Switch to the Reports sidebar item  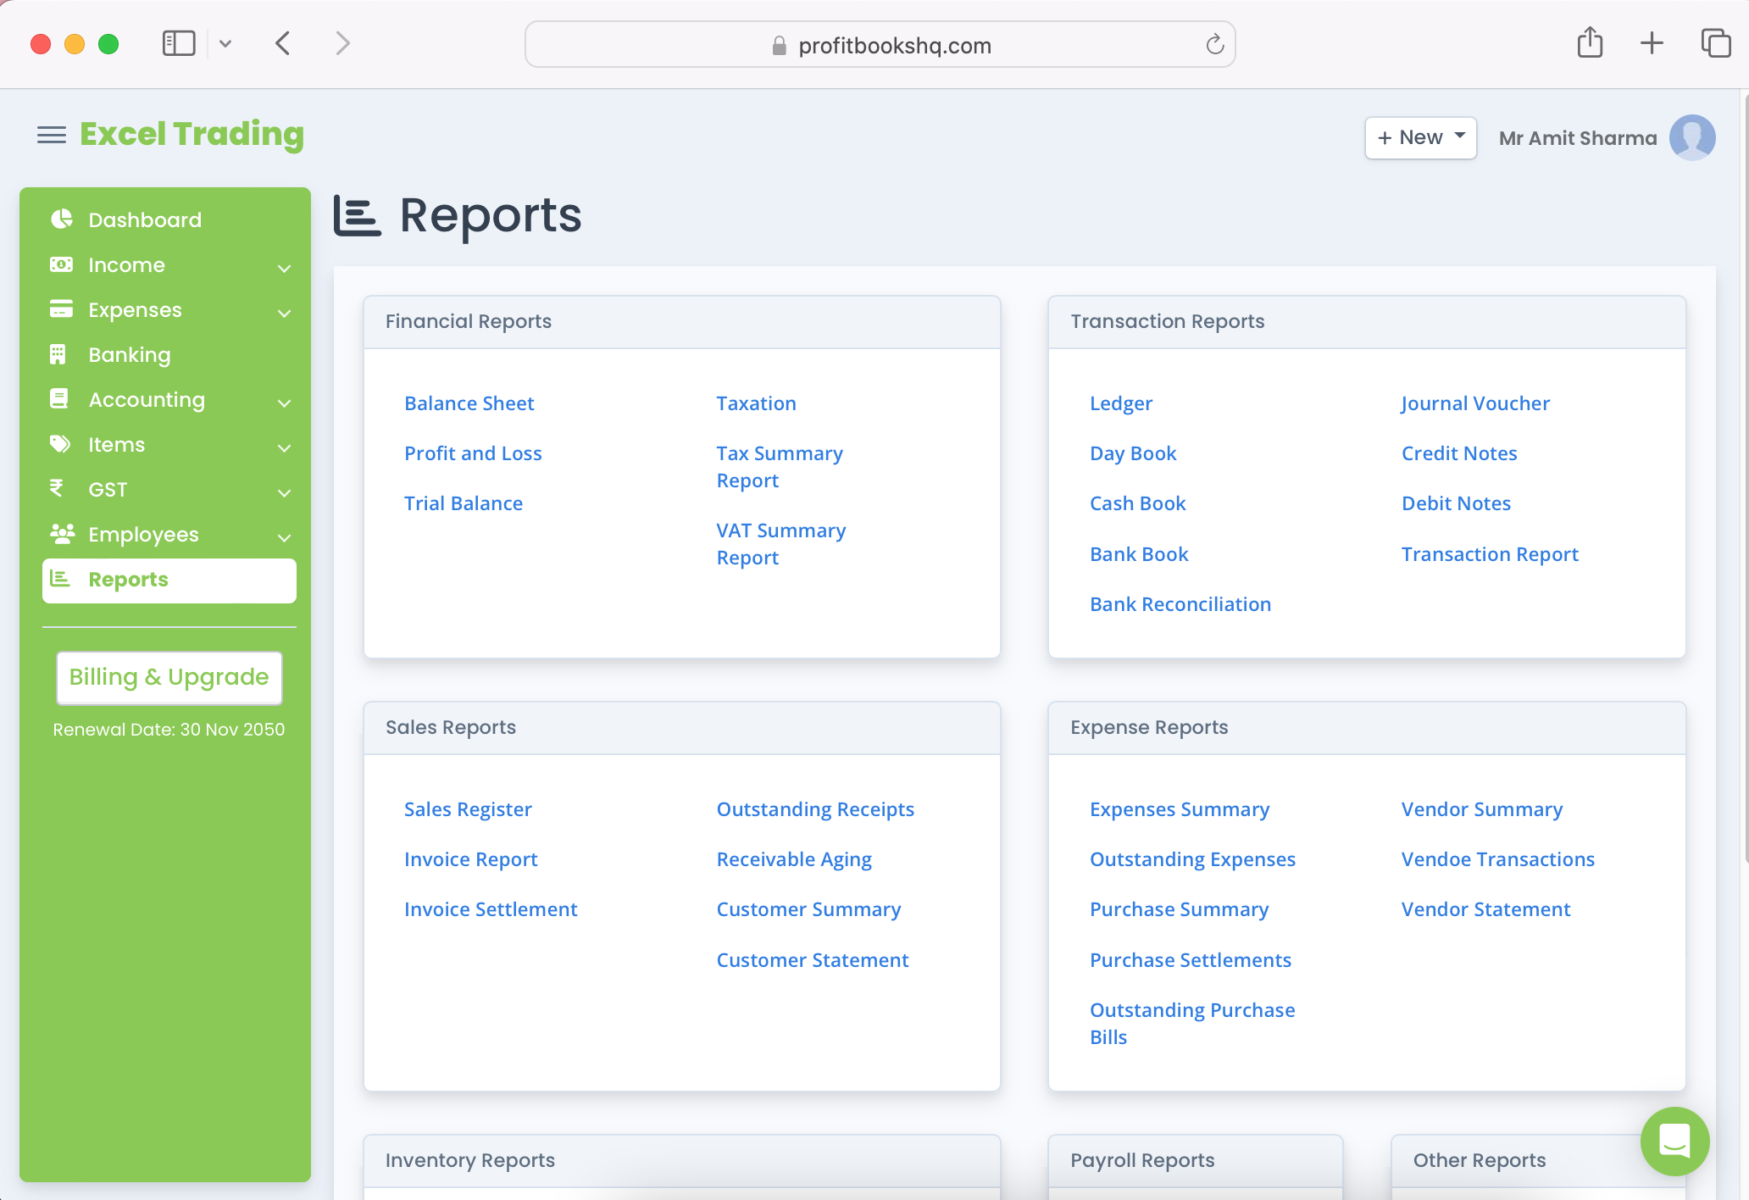pyautogui.click(x=128, y=579)
